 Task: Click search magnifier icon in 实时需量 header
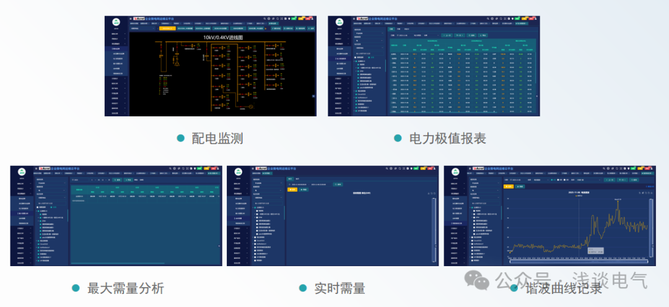[387, 168]
